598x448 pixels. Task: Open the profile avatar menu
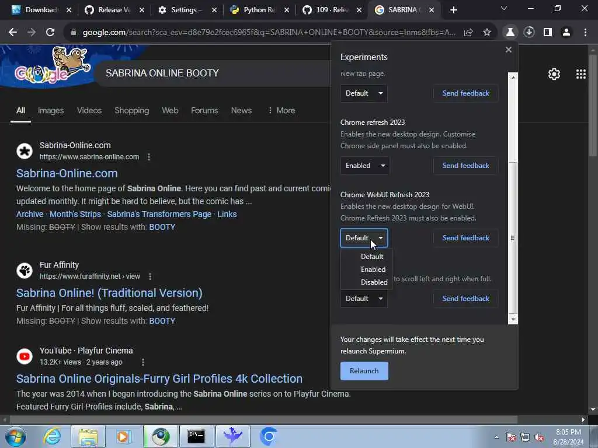coord(566,33)
